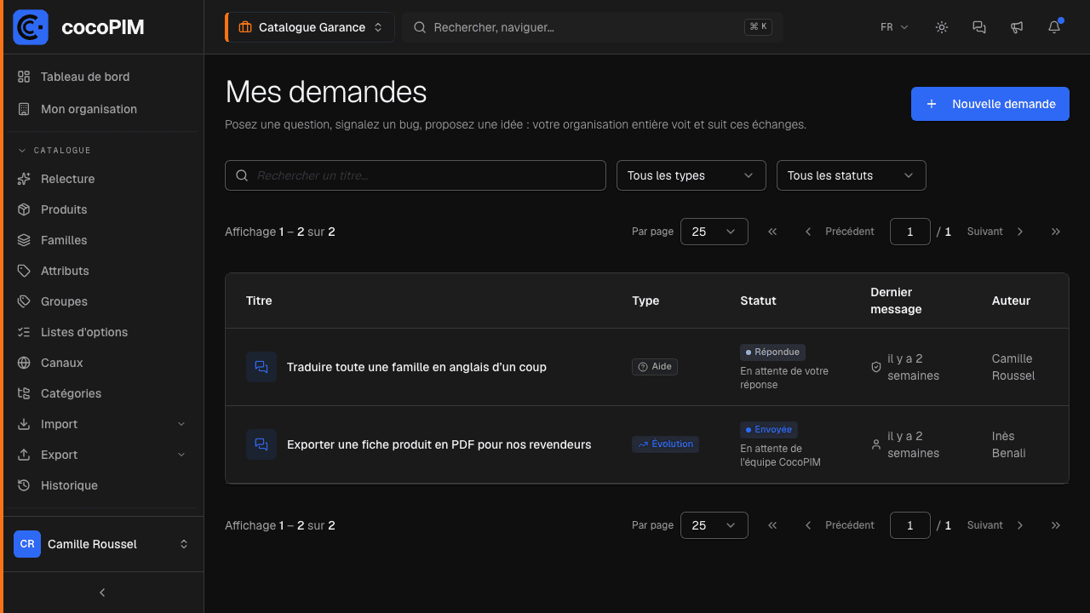Open Listes d'options in the sidebar

tap(102, 332)
